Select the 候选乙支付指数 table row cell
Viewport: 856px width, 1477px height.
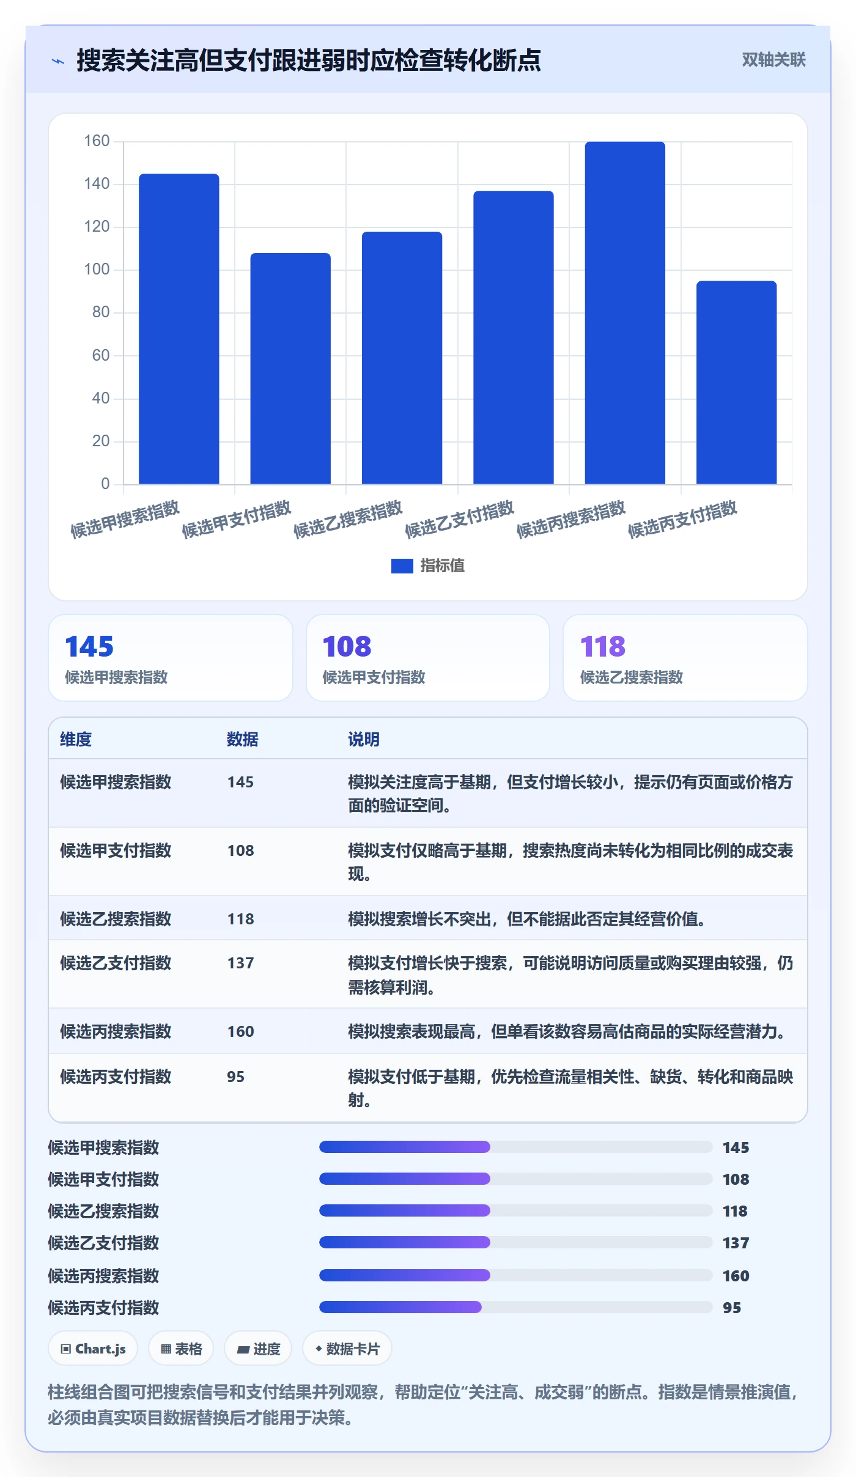click(116, 963)
